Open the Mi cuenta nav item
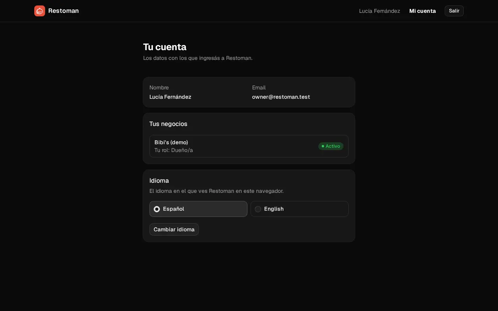The height and width of the screenshot is (311, 498). [x=423, y=11]
